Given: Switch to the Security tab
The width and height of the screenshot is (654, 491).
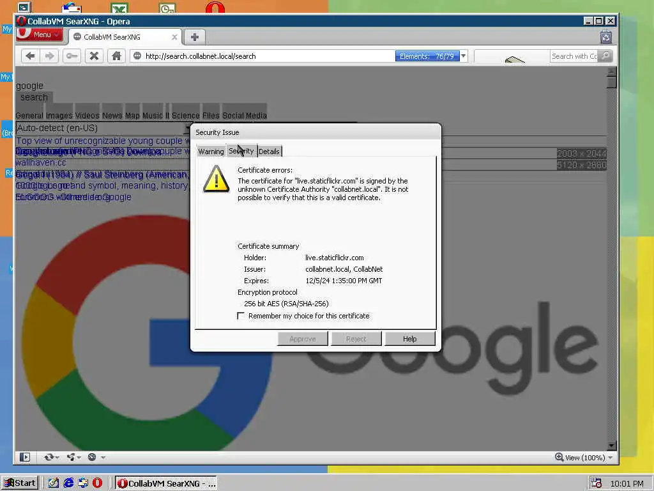Looking at the screenshot, I should pos(241,151).
